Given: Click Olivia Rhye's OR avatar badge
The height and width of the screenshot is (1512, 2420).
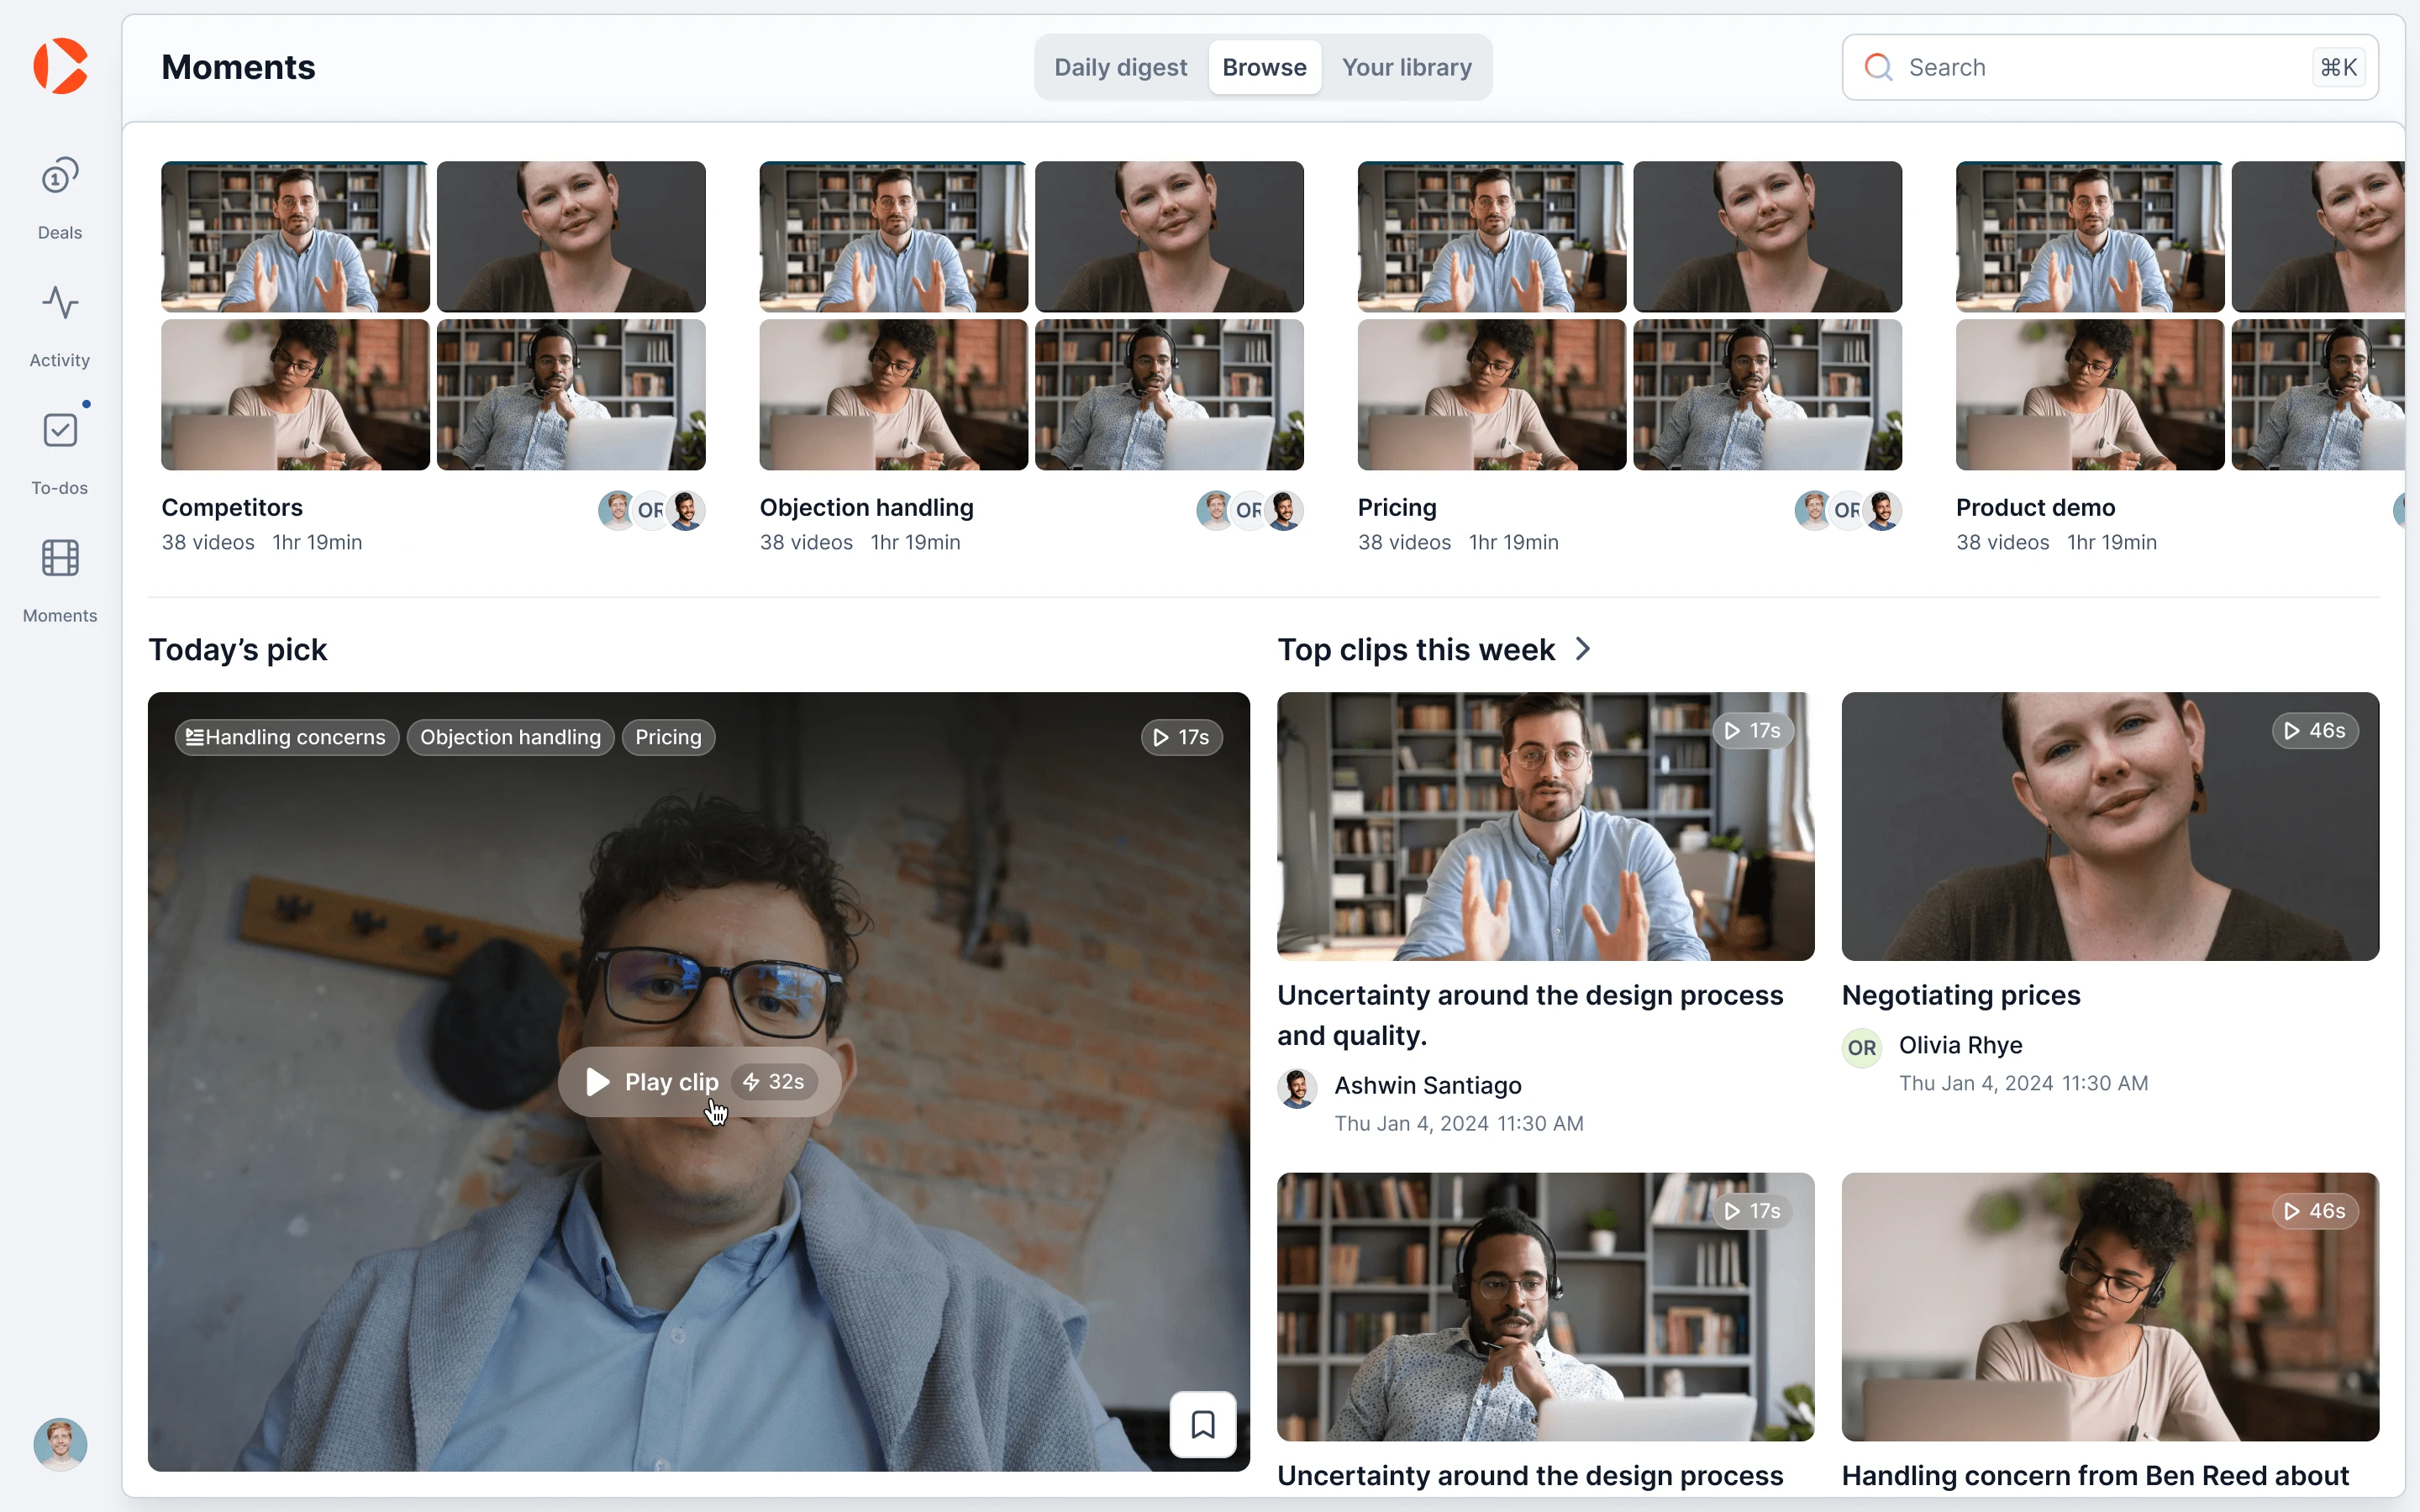Looking at the screenshot, I should tap(1861, 1047).
